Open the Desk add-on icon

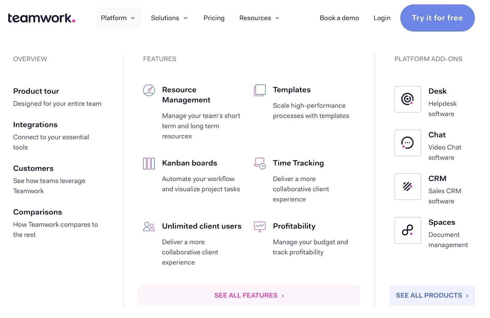pyautogui.click(x=408, y=99)
